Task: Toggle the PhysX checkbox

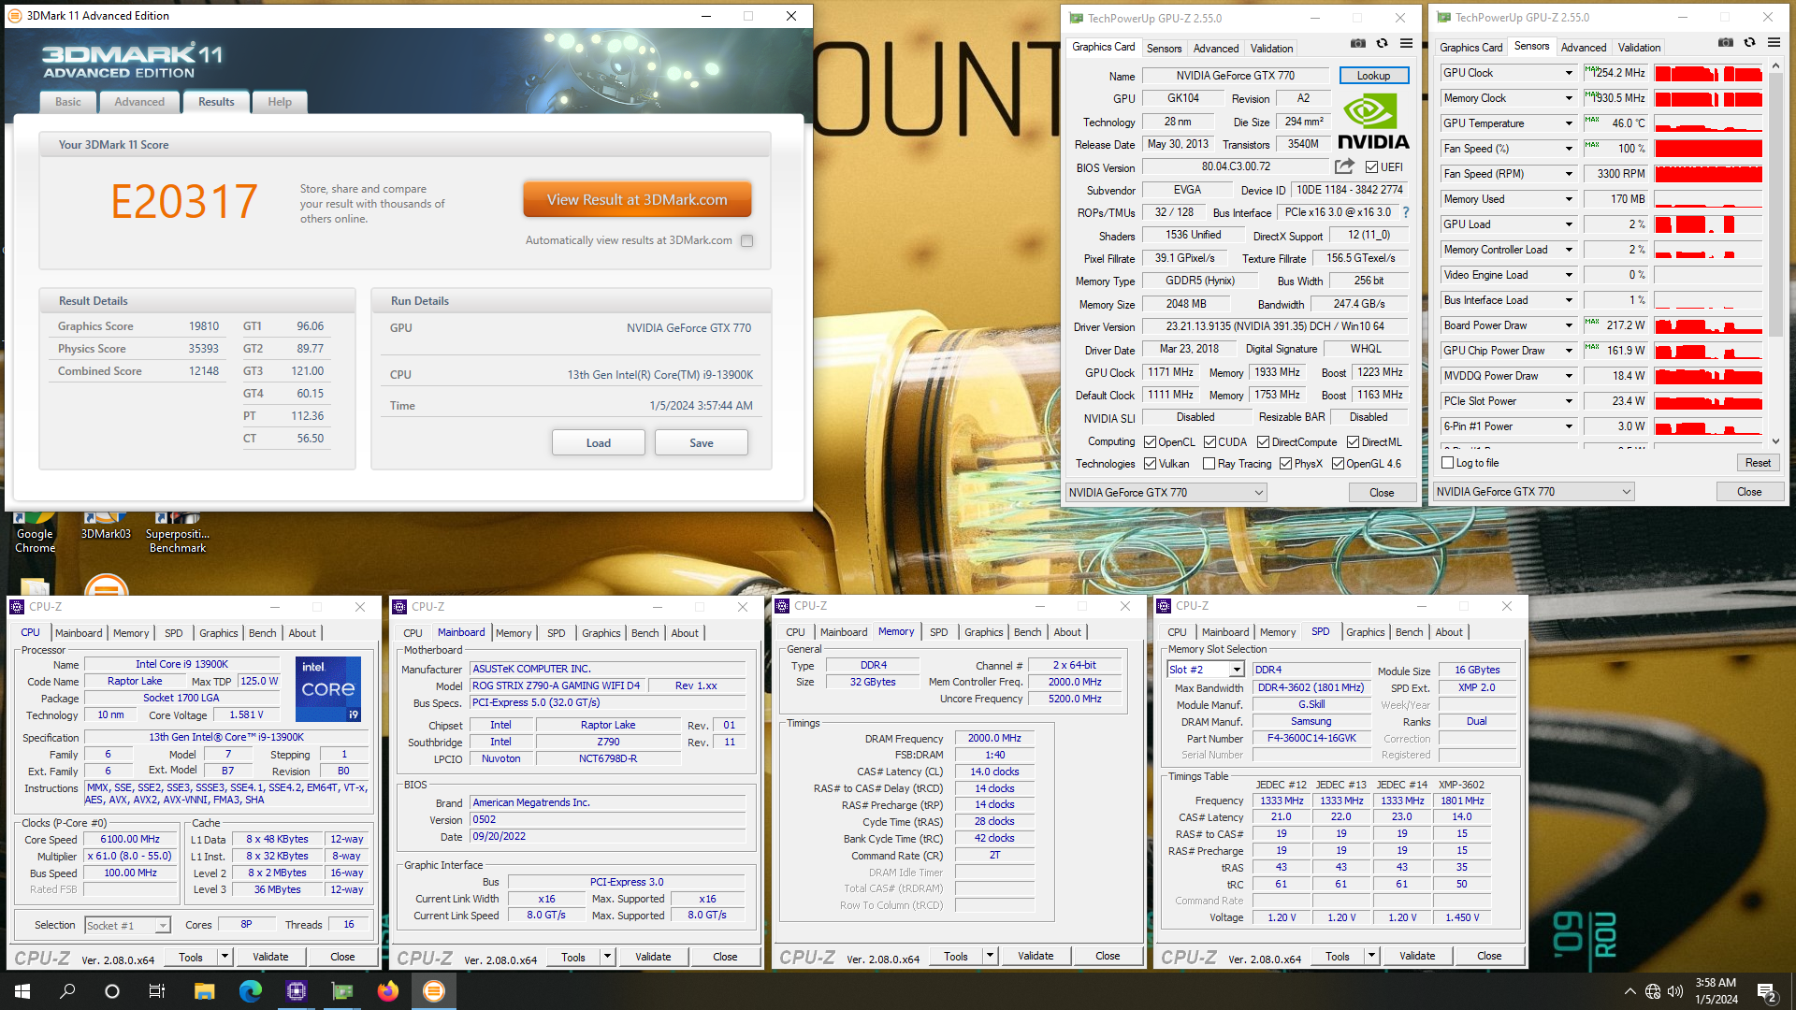Action: coord(1285,464)
